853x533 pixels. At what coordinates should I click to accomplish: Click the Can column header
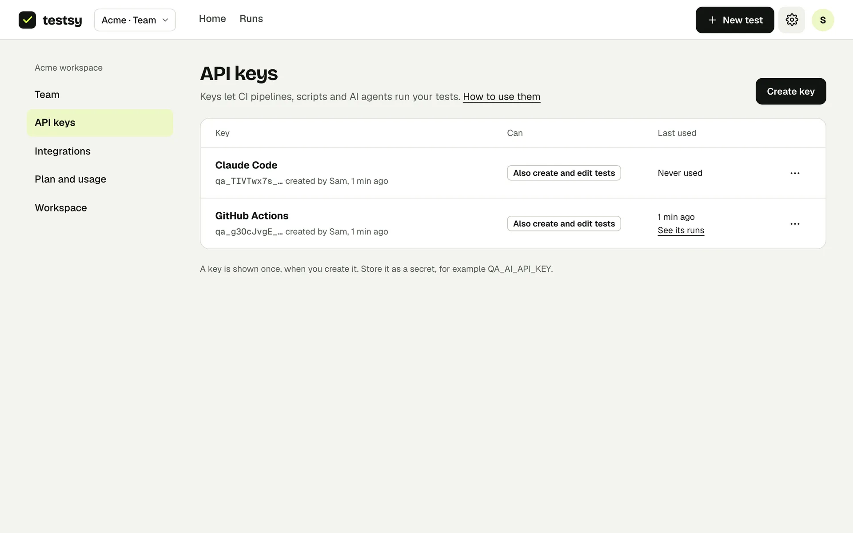click(514, 133)
